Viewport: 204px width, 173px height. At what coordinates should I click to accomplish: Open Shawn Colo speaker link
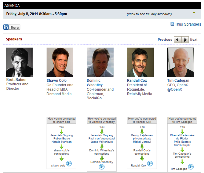coord(57,81)
